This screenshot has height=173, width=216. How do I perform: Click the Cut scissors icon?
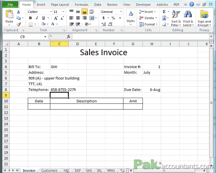coord(18,12)
